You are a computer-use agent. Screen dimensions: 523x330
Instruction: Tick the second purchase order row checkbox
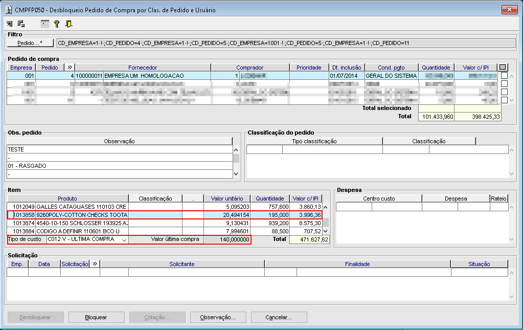click(x=504, y=84)
